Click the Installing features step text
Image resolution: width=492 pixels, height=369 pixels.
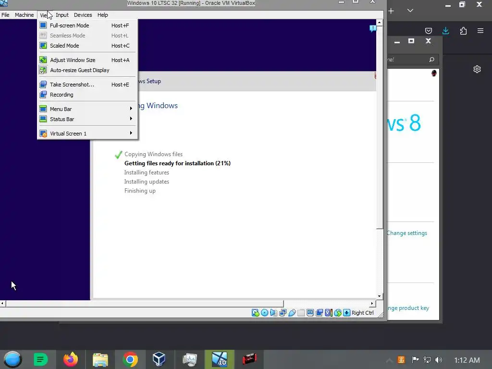click(147, 172)
